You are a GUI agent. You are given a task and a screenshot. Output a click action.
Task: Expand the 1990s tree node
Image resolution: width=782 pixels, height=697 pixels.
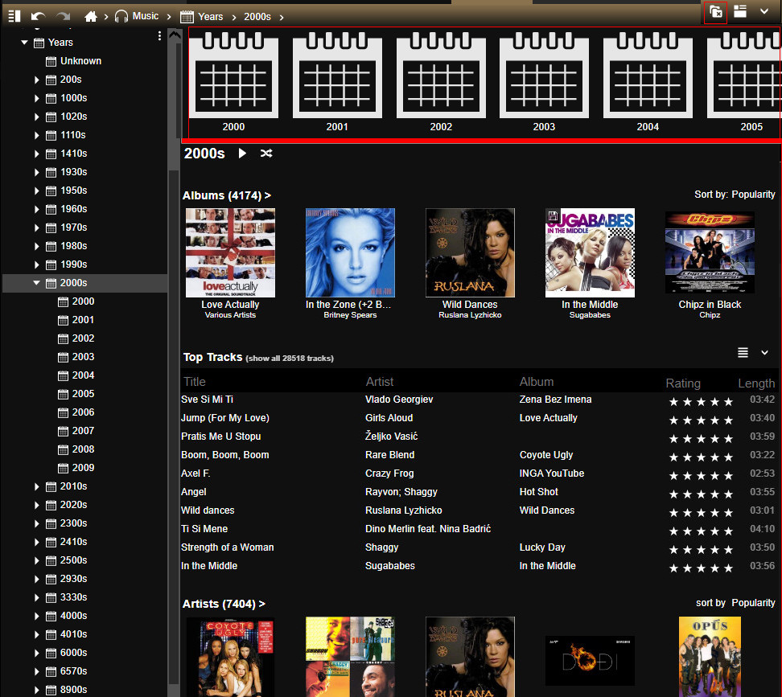tap(37, 264)
